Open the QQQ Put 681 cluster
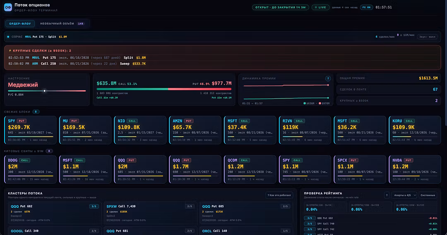The width and height of the screenshot is (447, 235). (x=150, y=231)
